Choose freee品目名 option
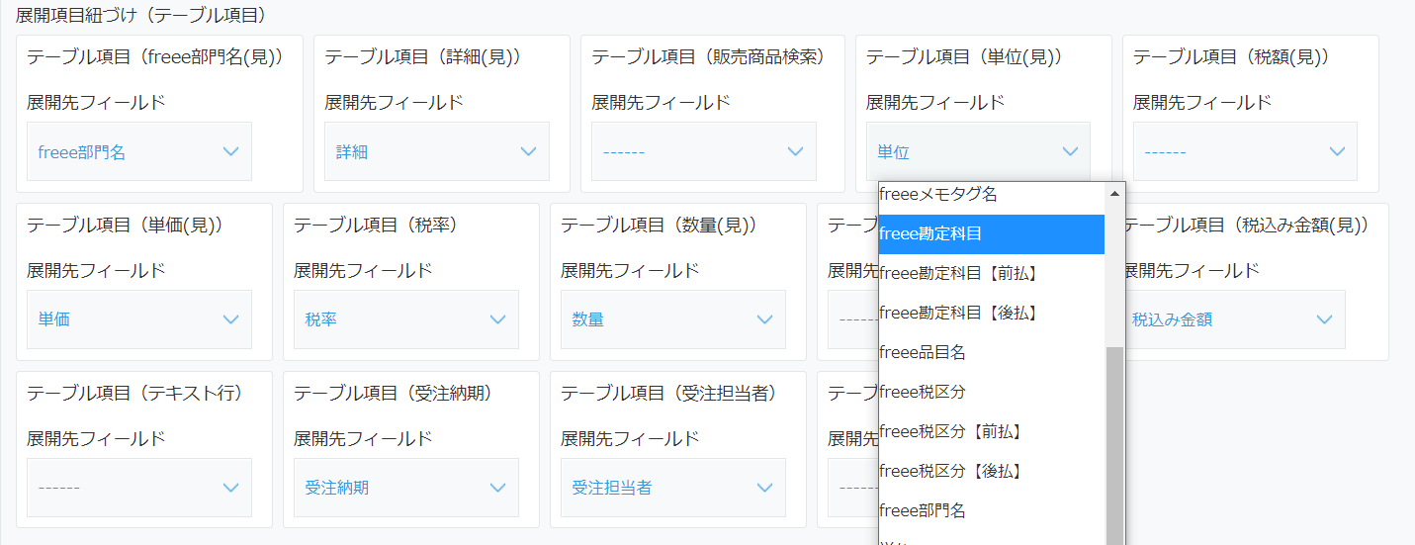Viewport: 1415px width, 545px height. click(x=991, y=352)
